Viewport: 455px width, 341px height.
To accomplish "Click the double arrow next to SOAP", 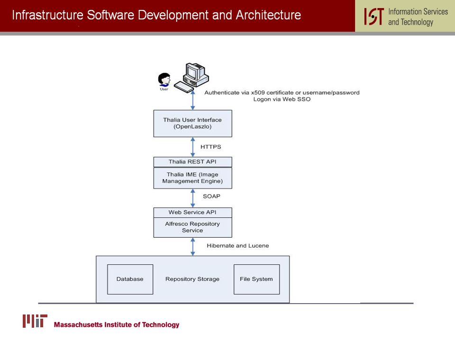I will tap(193, 198).
